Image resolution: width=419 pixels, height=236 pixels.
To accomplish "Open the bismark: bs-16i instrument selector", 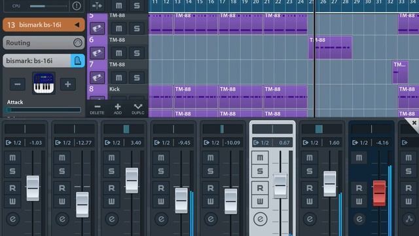I will pos(37,61).
